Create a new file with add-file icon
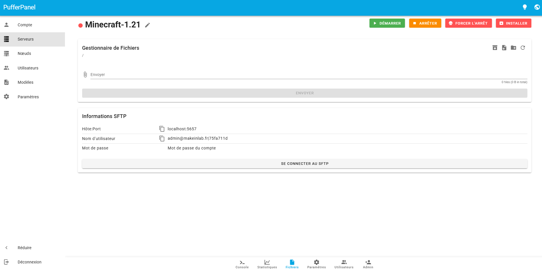 [504, 48]
